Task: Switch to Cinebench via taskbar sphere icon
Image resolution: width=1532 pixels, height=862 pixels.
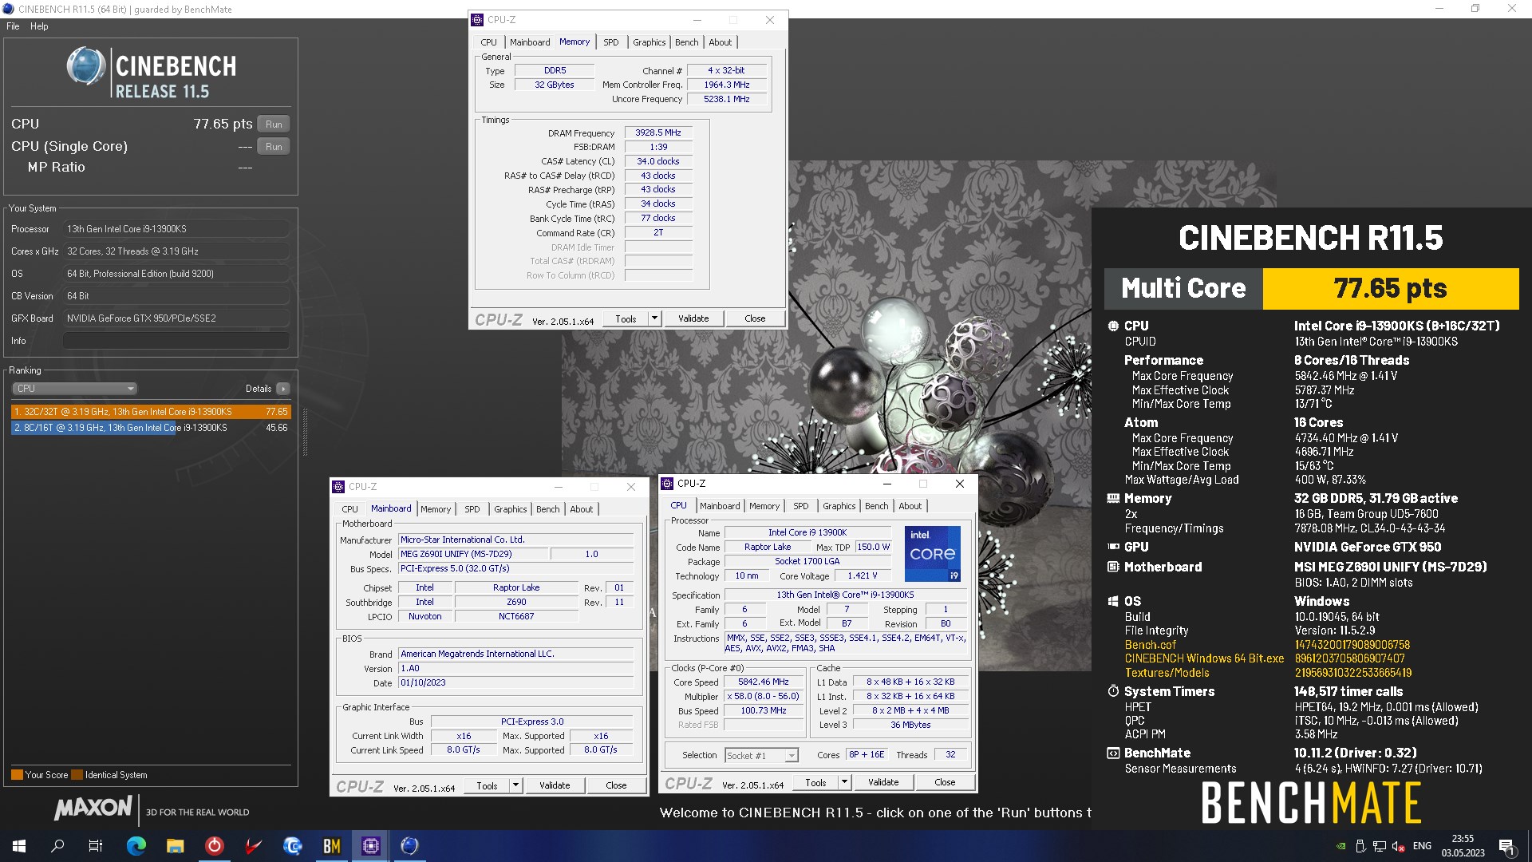Action: click(410, 846)
